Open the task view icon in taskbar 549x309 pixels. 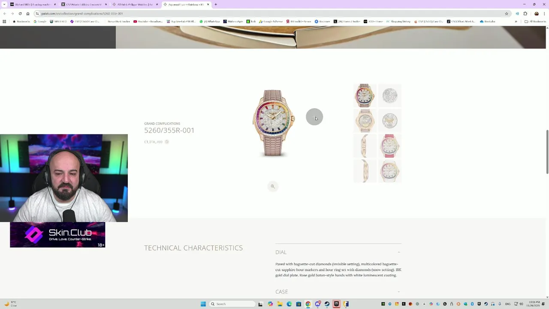260,304
